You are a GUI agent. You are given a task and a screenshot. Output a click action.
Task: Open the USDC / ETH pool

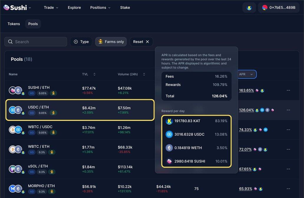(x=38, y=107)
